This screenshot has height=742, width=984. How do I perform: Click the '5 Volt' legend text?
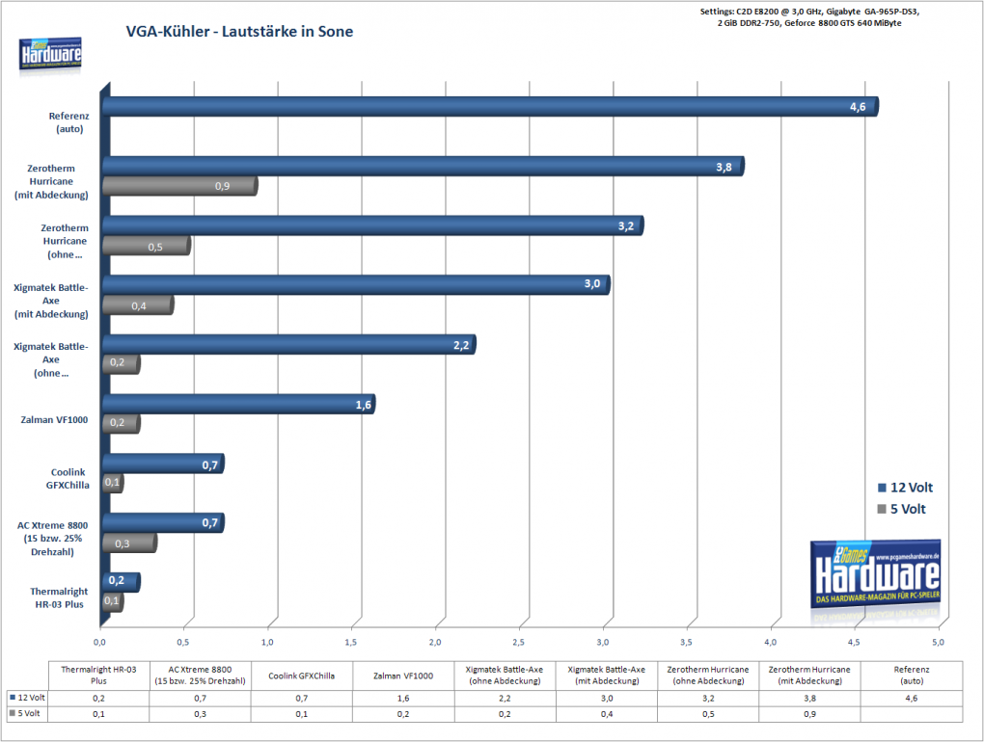tap(908, 509)
